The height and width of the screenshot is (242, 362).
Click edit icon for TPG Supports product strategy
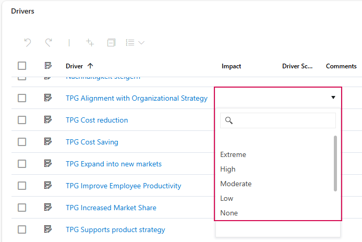click(x=49, y=229)
